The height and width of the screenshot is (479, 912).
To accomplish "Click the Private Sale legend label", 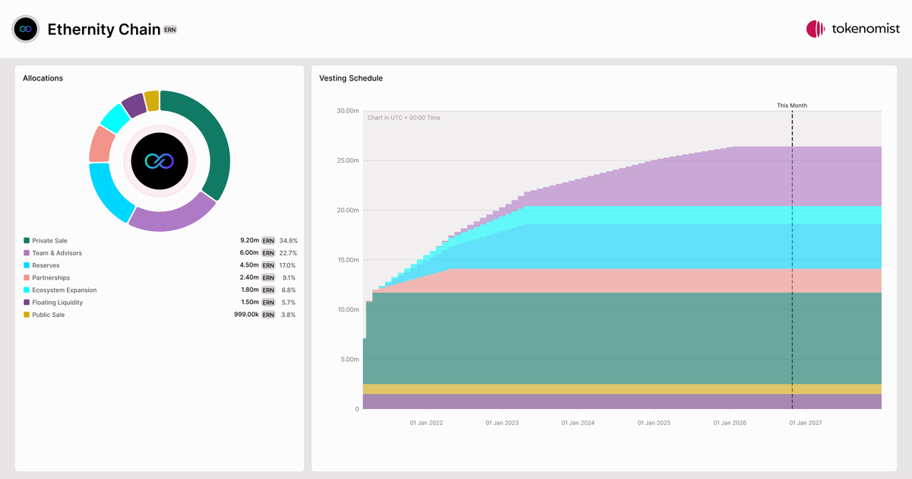I will point(49,240).
